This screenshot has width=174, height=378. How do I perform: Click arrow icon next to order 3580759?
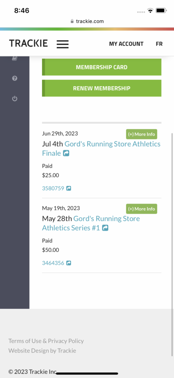pyautogui.click(x=69, y=188)
